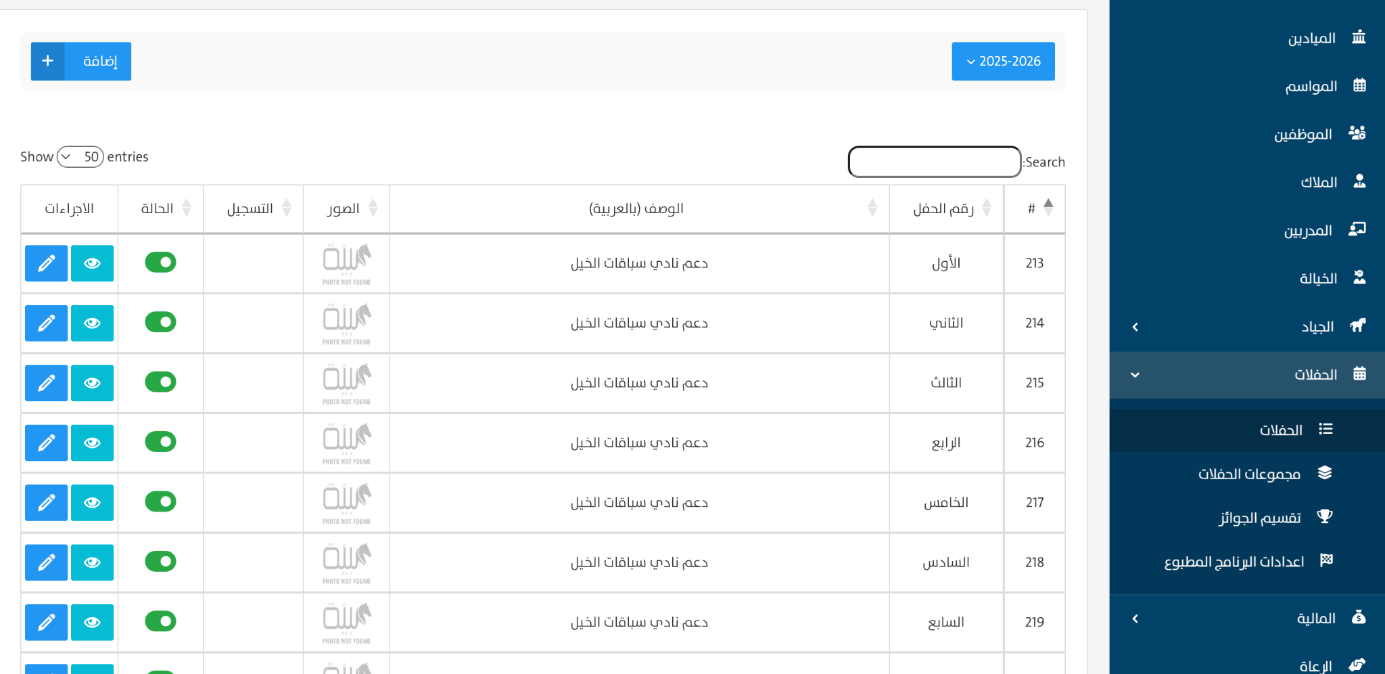The width and height of the screenshot is (1385, 674).
Task: Open الحفلات submenu item in sidebar
Action: (x=1247, y=430)
